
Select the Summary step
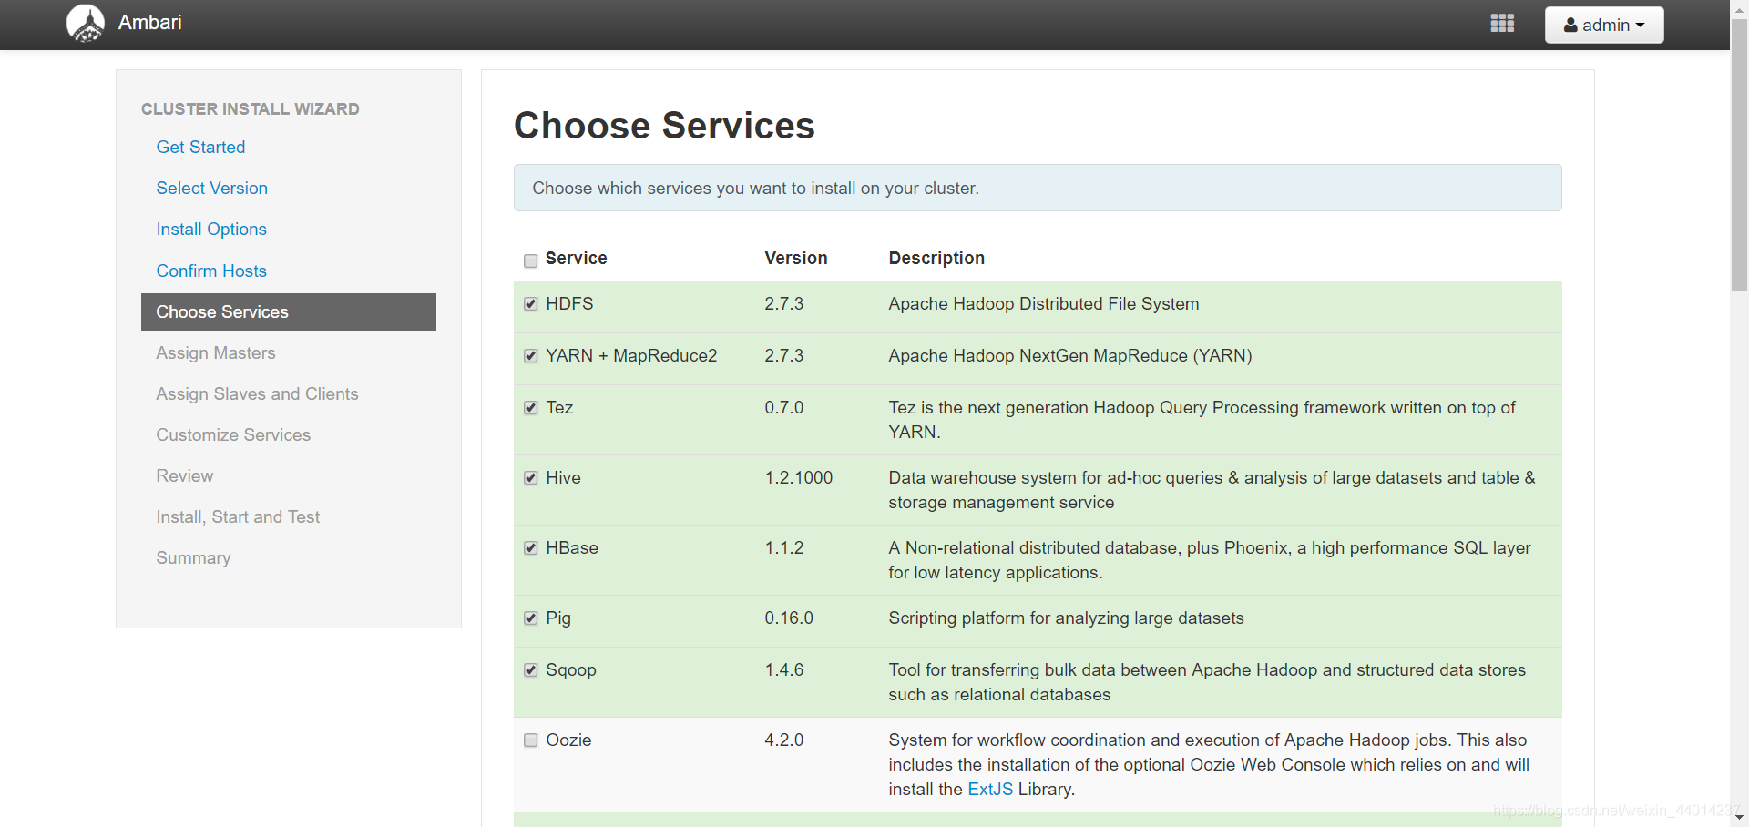[x=193, y=557]
